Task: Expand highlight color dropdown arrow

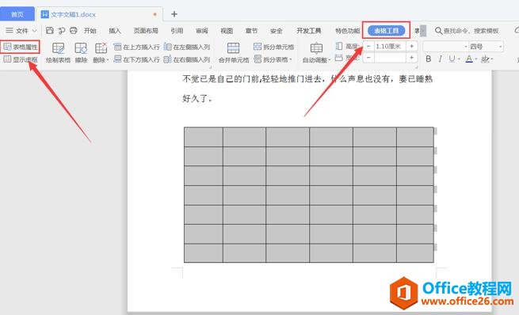Action: [492, 59]
